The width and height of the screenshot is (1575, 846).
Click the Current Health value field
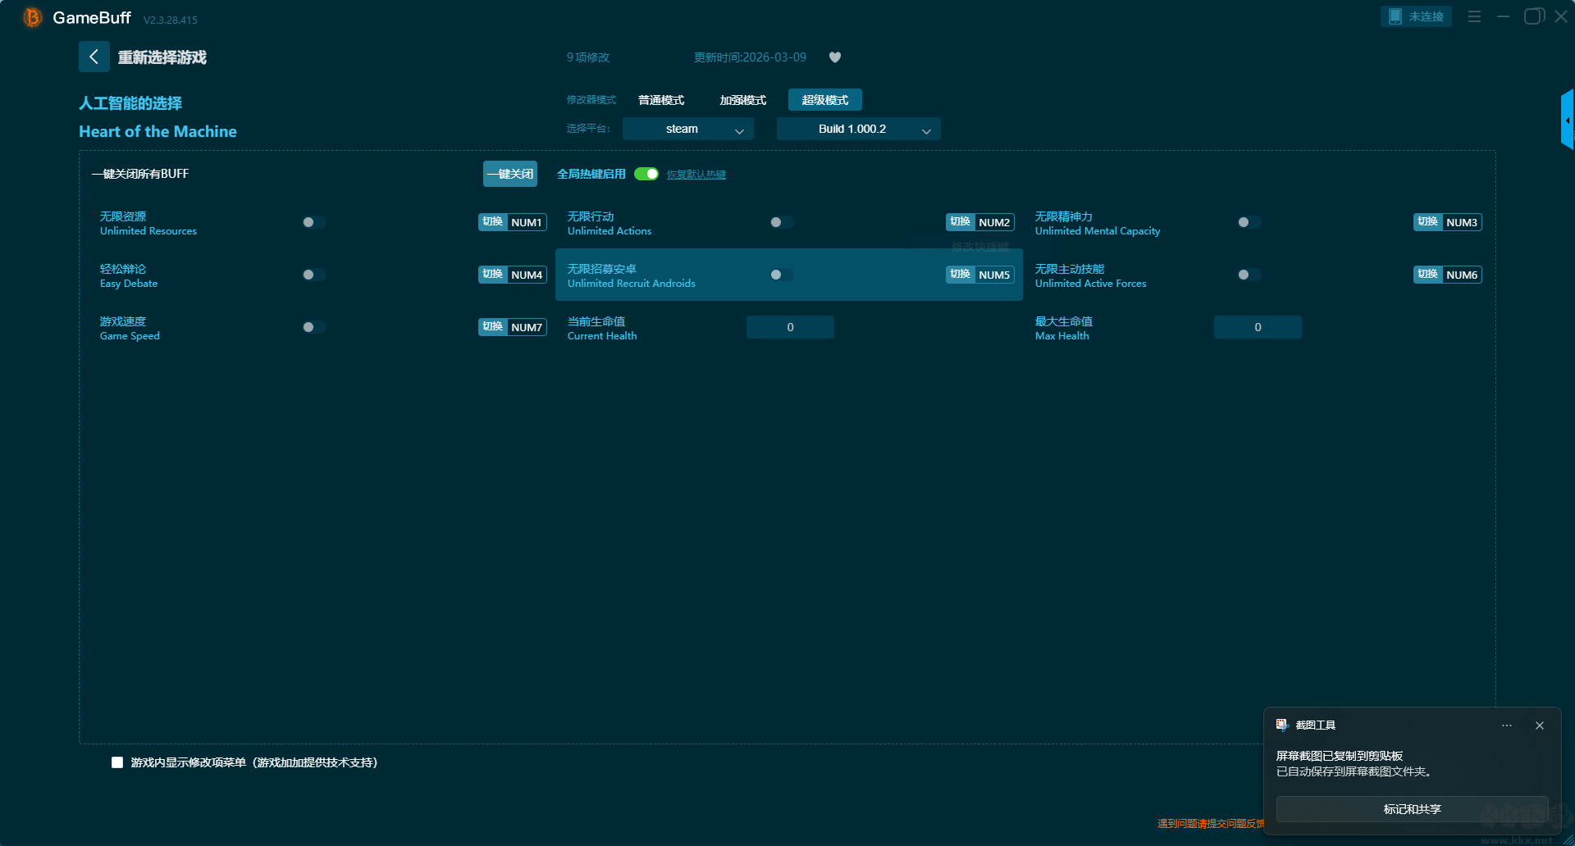coord(790,327)
